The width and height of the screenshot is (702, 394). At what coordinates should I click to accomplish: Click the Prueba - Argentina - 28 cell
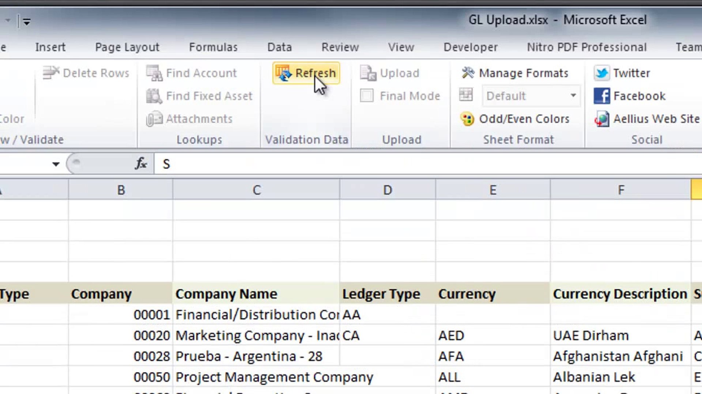(x=256, y=356)
